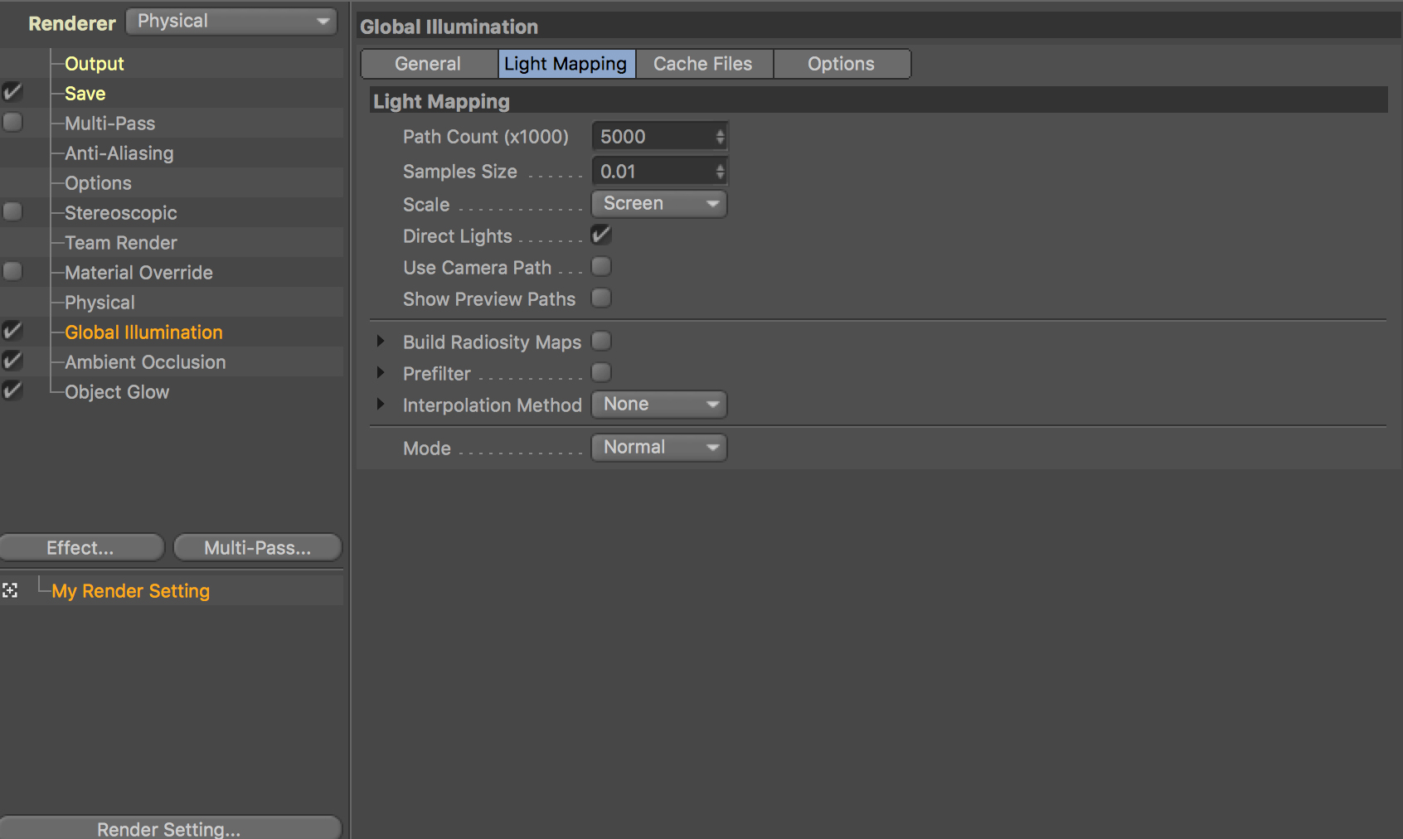
Task: Uncheck the Object Glow effect checkbox
Action: click(12, 391)
